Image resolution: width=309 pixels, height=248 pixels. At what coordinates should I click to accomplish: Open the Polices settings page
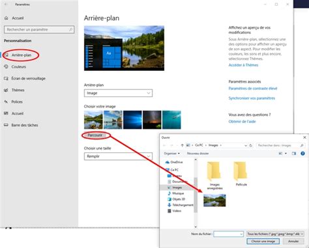coord(17,102)
